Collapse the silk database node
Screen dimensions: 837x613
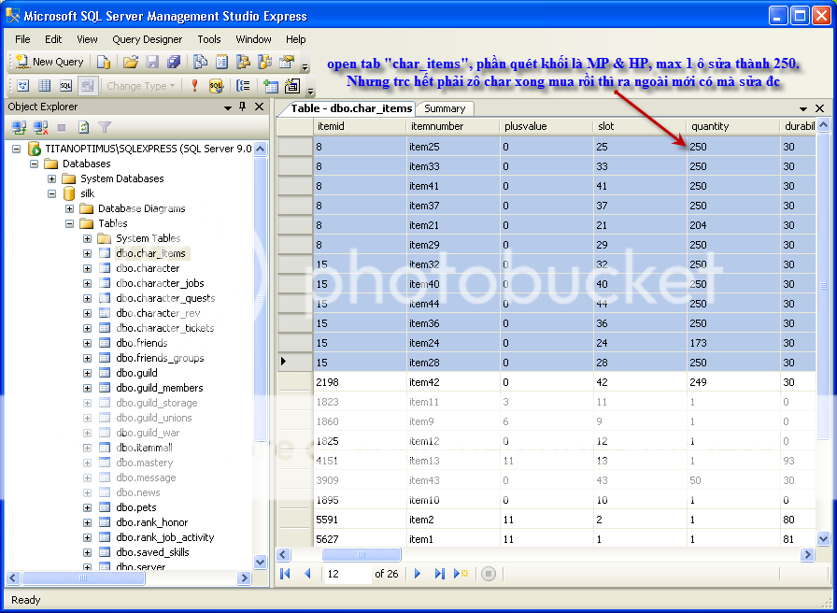(51, 193)
